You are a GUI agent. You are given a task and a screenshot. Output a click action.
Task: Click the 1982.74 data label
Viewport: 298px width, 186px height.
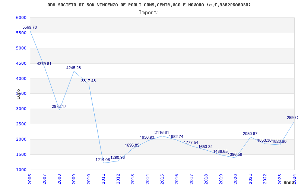(176, 137)
